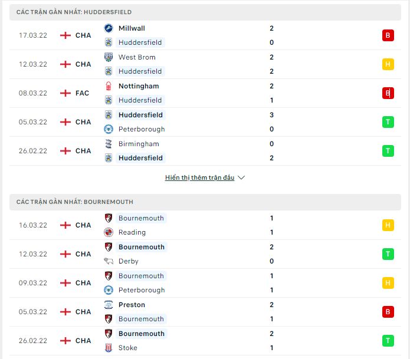This screenshot has height=359, width=410.
Task: Expand more matches via the chevron arrow
Action: pos(241,177)
